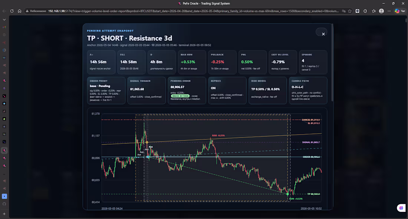Click the D 4h 8m duration value
Screen dimensions: 408x219
(x=156, y=62)
